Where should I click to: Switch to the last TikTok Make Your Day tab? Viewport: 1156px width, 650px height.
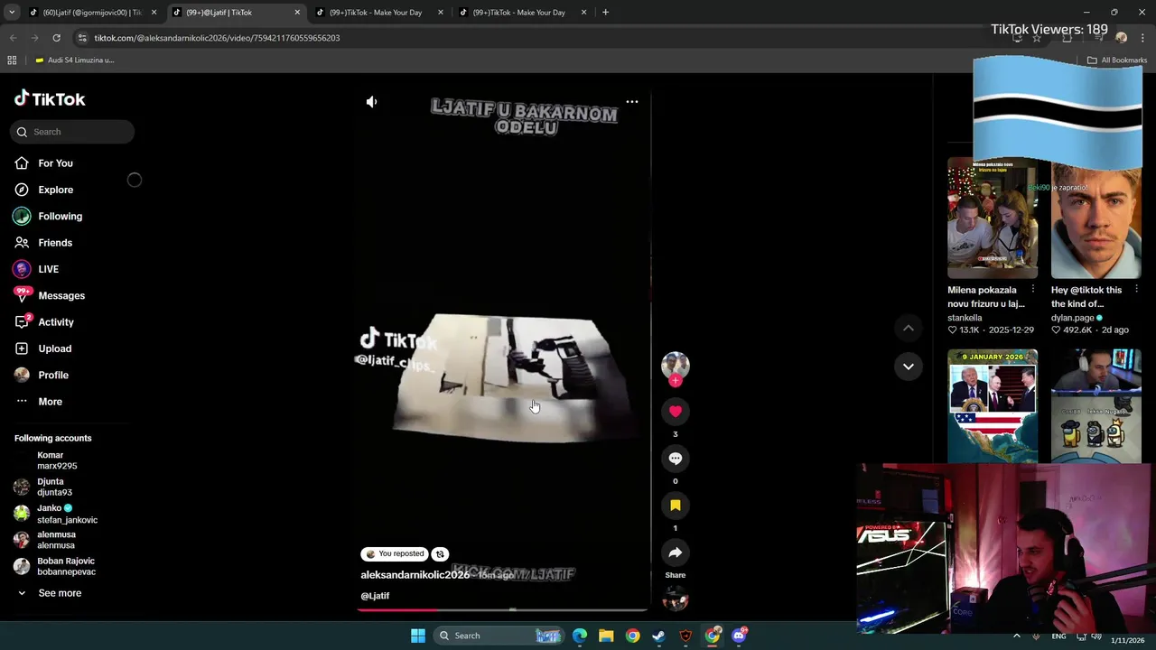[x=522, y=13]
